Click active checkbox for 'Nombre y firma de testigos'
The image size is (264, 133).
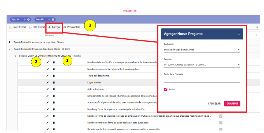tap(221, 116)
